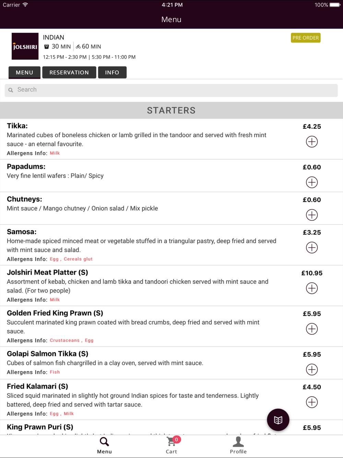Add Jolshiri Meat Platter to cart

[312, 288]
